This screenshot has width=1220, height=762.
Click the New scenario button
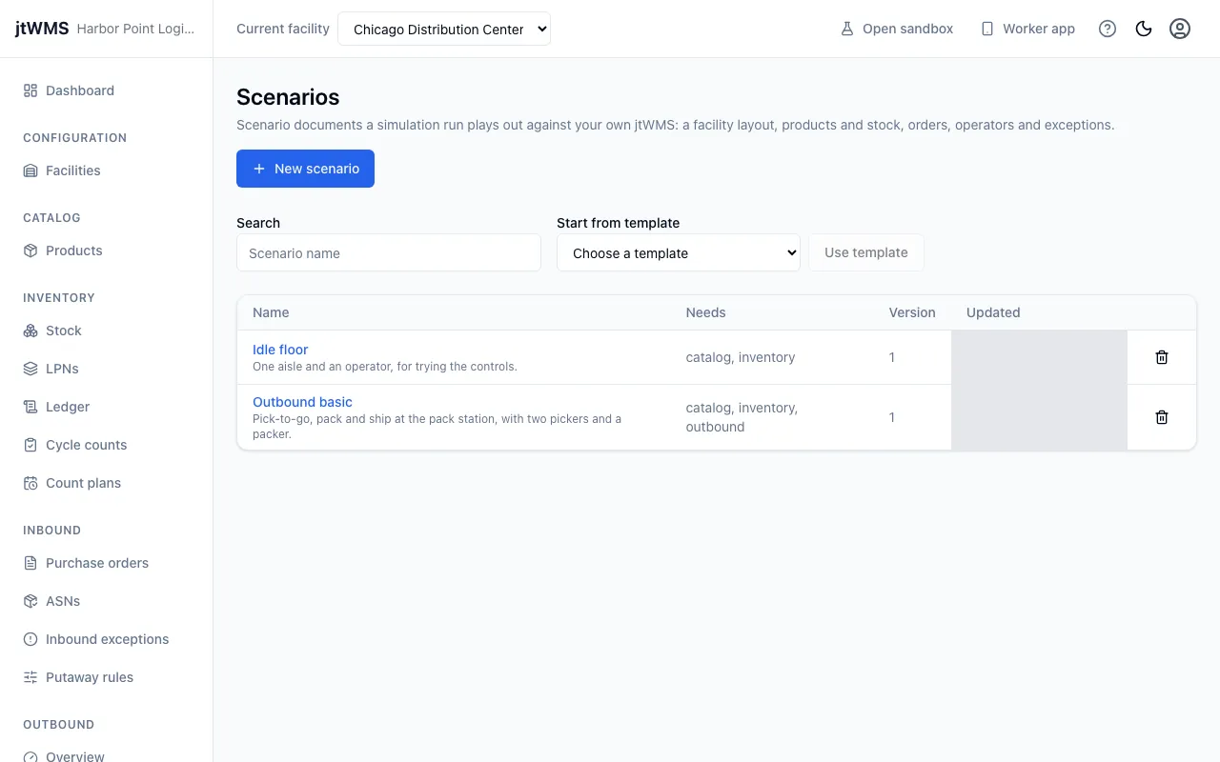pos(305,169)
